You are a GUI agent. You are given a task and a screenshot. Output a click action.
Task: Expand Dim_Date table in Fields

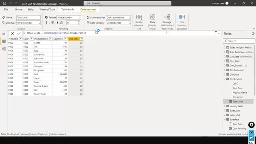225,61
